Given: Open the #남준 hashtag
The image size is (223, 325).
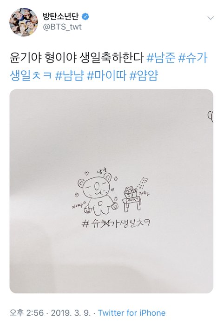Looking at the screenshot, I should point(161,58).
